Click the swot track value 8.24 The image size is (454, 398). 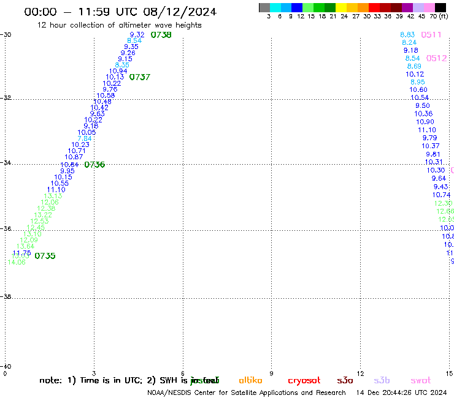(x=409, y=42)
